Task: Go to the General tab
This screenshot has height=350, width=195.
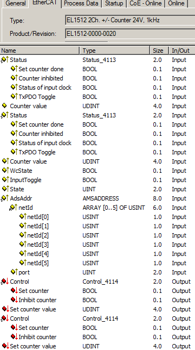Action: click(x=15, y=3)
